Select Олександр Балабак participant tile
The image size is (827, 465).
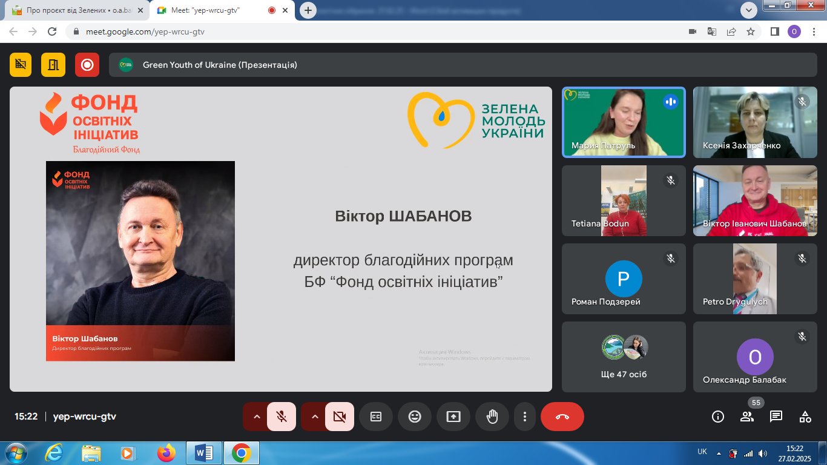(755, 357)
